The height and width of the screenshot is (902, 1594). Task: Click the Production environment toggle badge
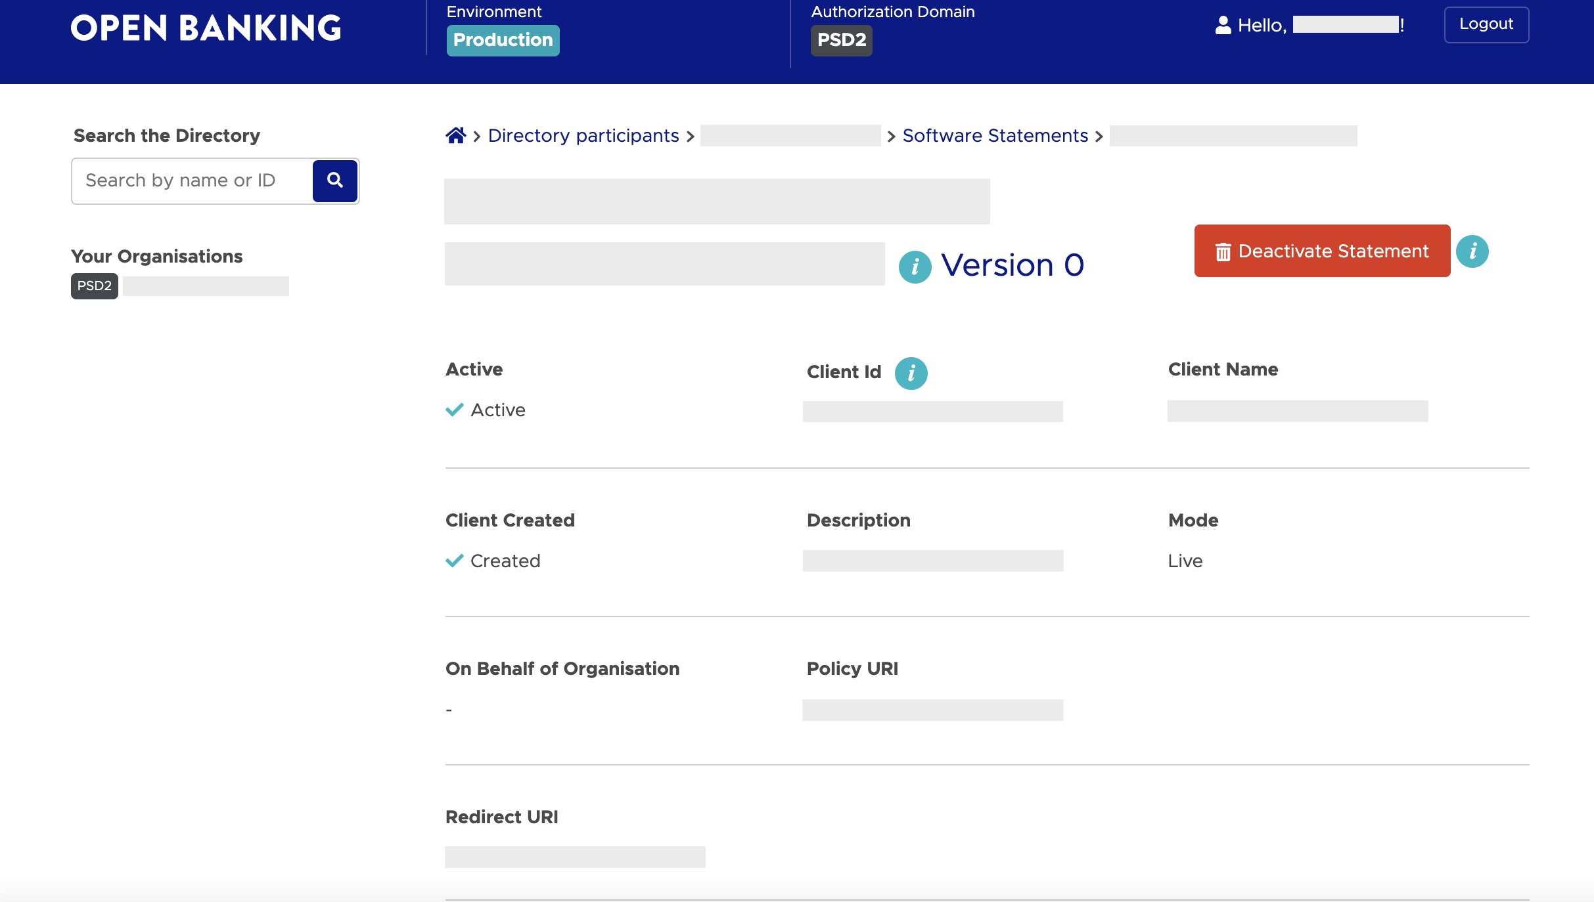[503, 41]
